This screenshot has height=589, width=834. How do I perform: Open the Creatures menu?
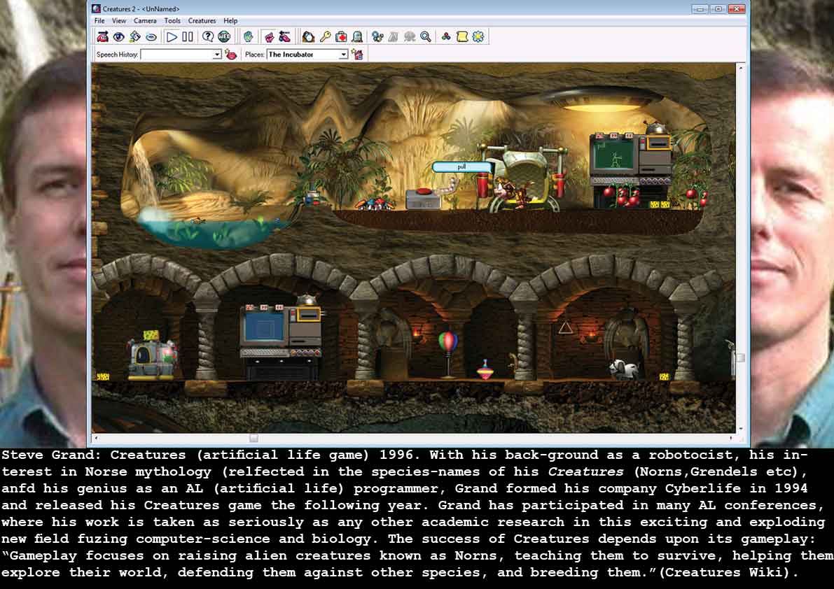coord(202,21)
